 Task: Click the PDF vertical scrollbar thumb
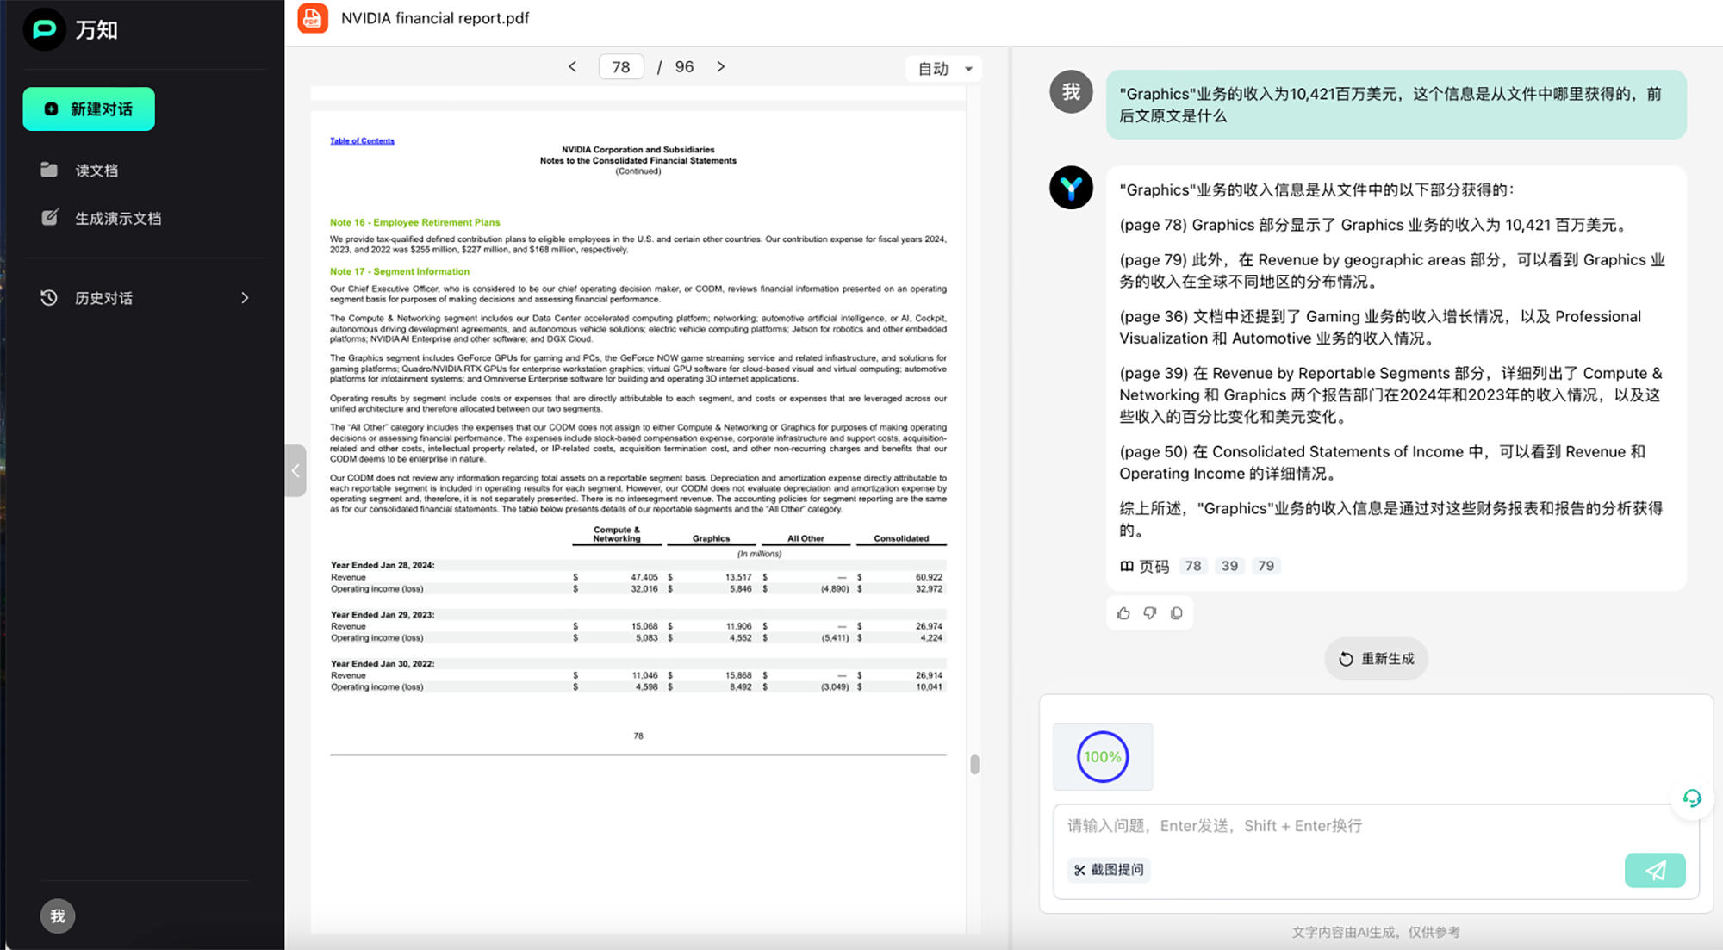(974, 764)
